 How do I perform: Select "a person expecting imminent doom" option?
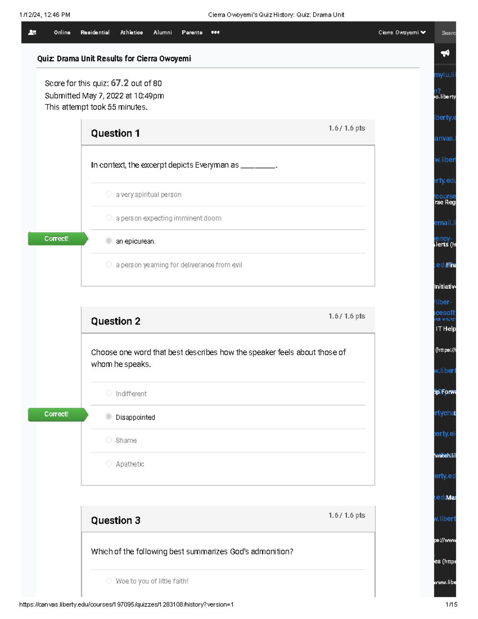click(x=109, y=218)
